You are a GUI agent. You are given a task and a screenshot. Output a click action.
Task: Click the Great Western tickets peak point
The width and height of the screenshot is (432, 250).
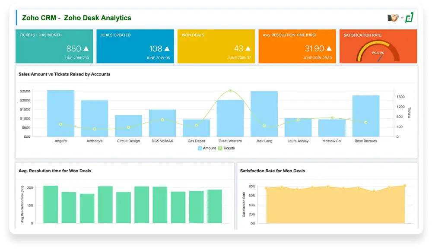230,91
